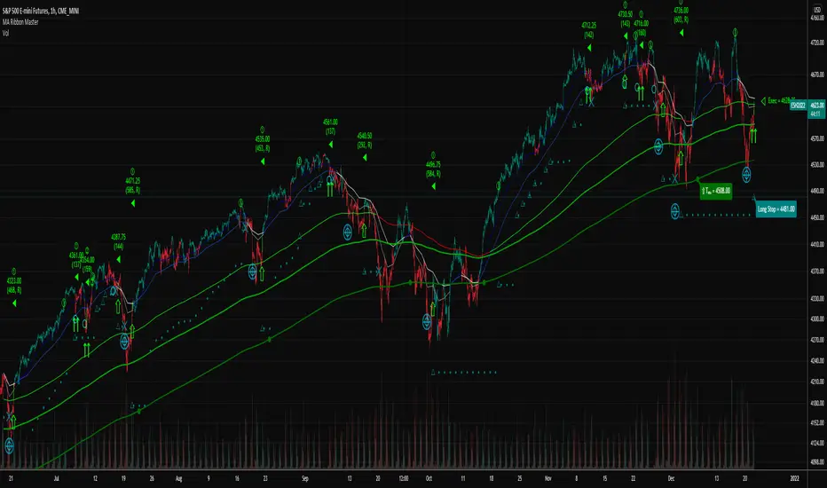The image size is (827, 488).
Task: Click the blue X marker near early December low
Action: tap(674, 179)
